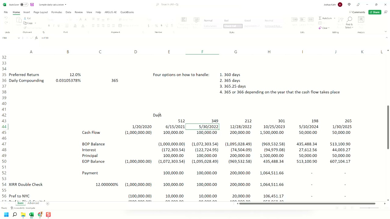The width and height of the screenshot is (390, 219).
Task: Open Find & Select magnifier menu
Action: (349, 23)
